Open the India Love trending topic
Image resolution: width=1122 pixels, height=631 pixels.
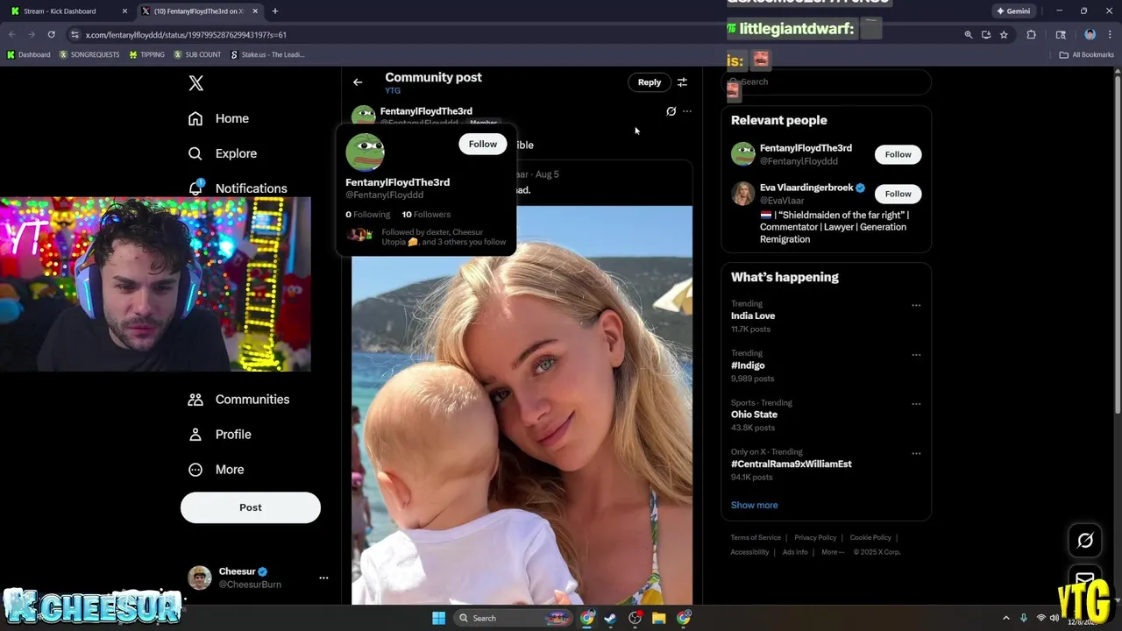click(753, 316)
